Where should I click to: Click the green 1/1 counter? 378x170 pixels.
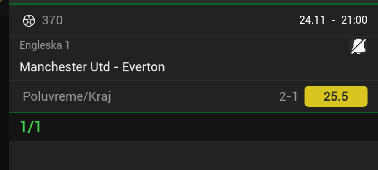point(30,127)
